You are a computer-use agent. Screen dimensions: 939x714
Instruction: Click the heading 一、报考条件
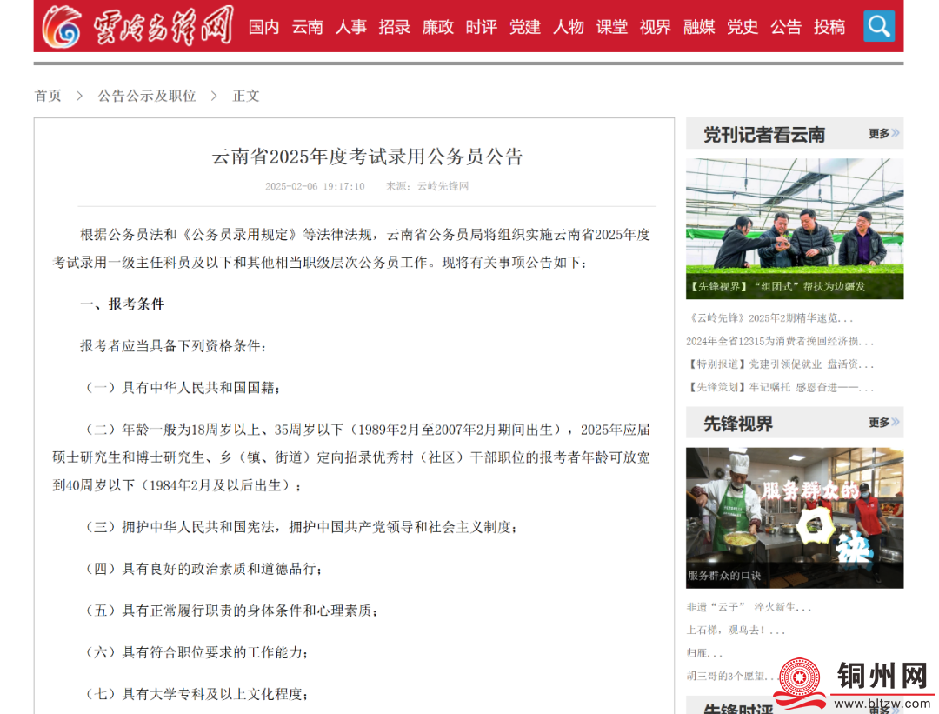tap(123, 304)
